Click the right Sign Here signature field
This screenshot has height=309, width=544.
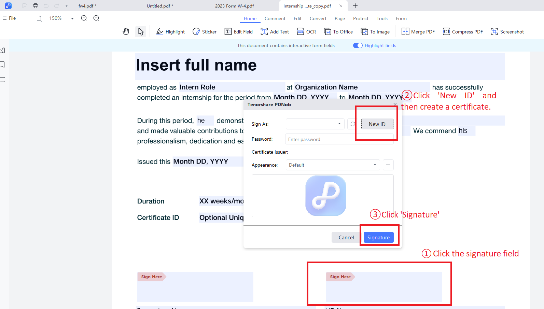[x=384, y=287]
